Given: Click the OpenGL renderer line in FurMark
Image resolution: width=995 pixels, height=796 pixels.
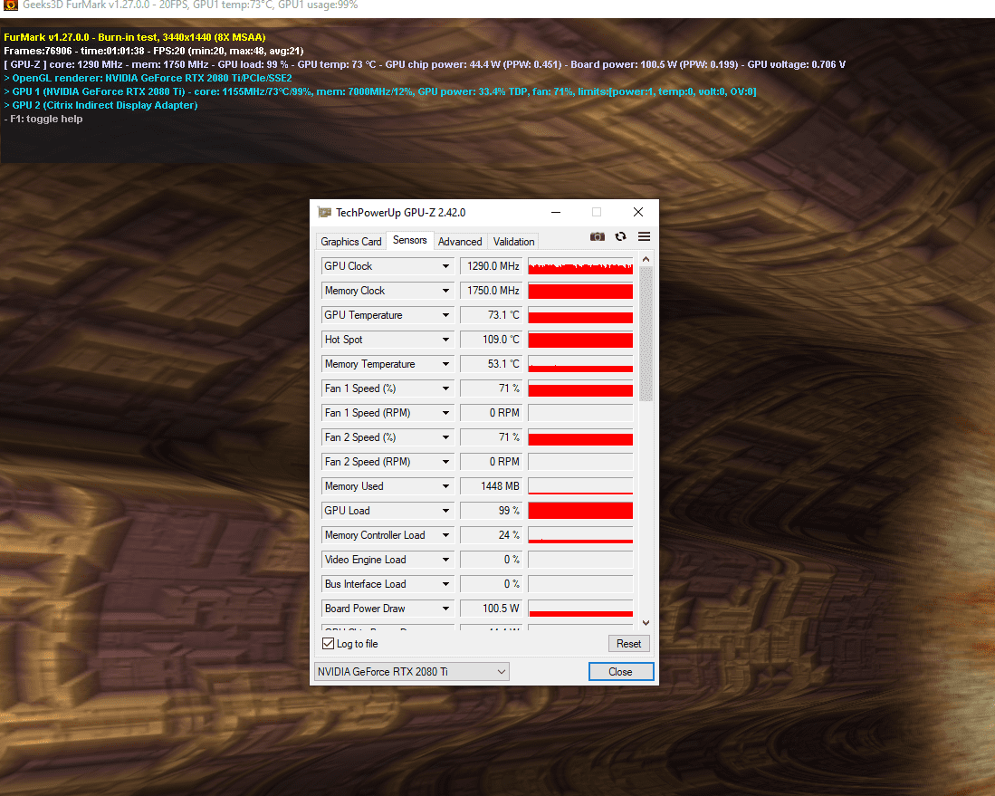Looking at the screenshot, I should coord(148,78).
